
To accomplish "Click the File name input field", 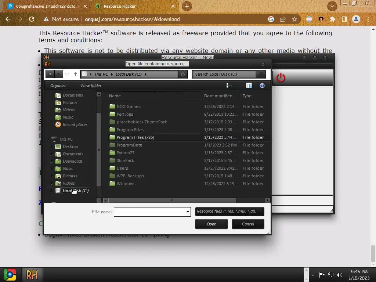I will [150, 212].
